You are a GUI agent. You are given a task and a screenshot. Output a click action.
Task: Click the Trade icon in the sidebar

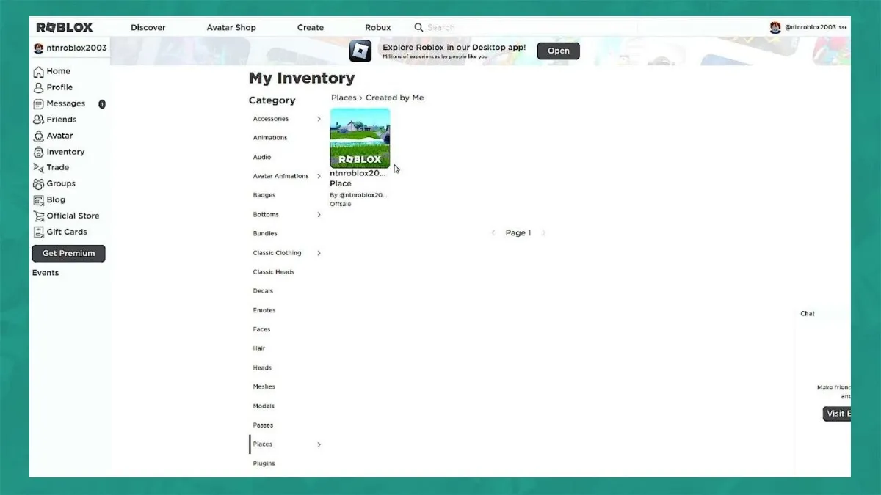click(39, 167)
